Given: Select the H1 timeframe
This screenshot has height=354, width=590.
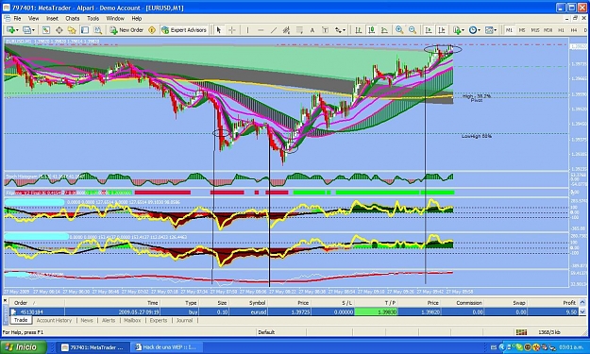Looking at the screenshot, I should click(561, 30).
